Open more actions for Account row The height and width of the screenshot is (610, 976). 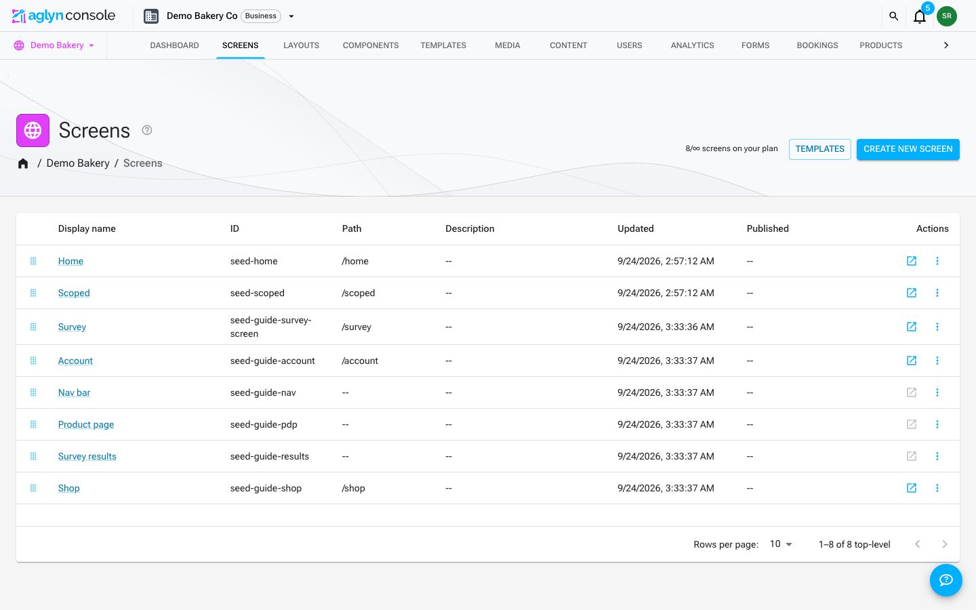937,361
